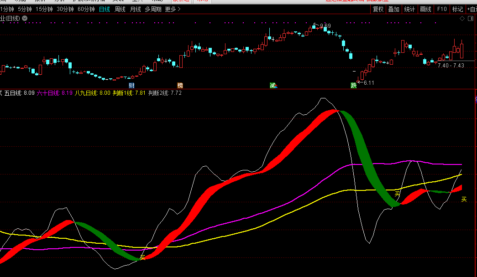Select the 日线 daily tab

[105, 9]
